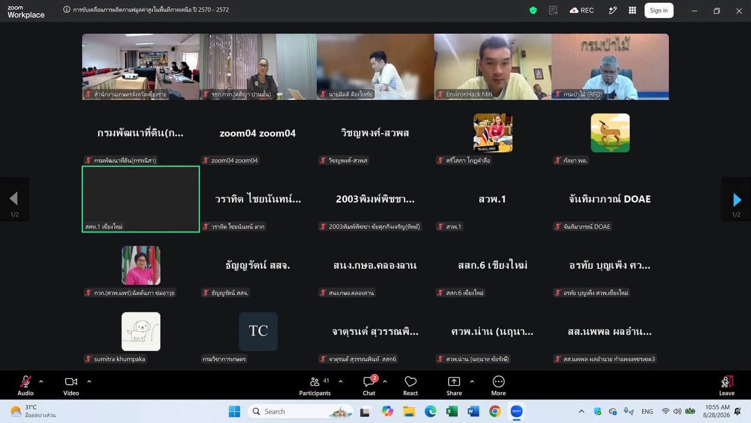
Task: Open the More options icon
Action: click(498, 382)
